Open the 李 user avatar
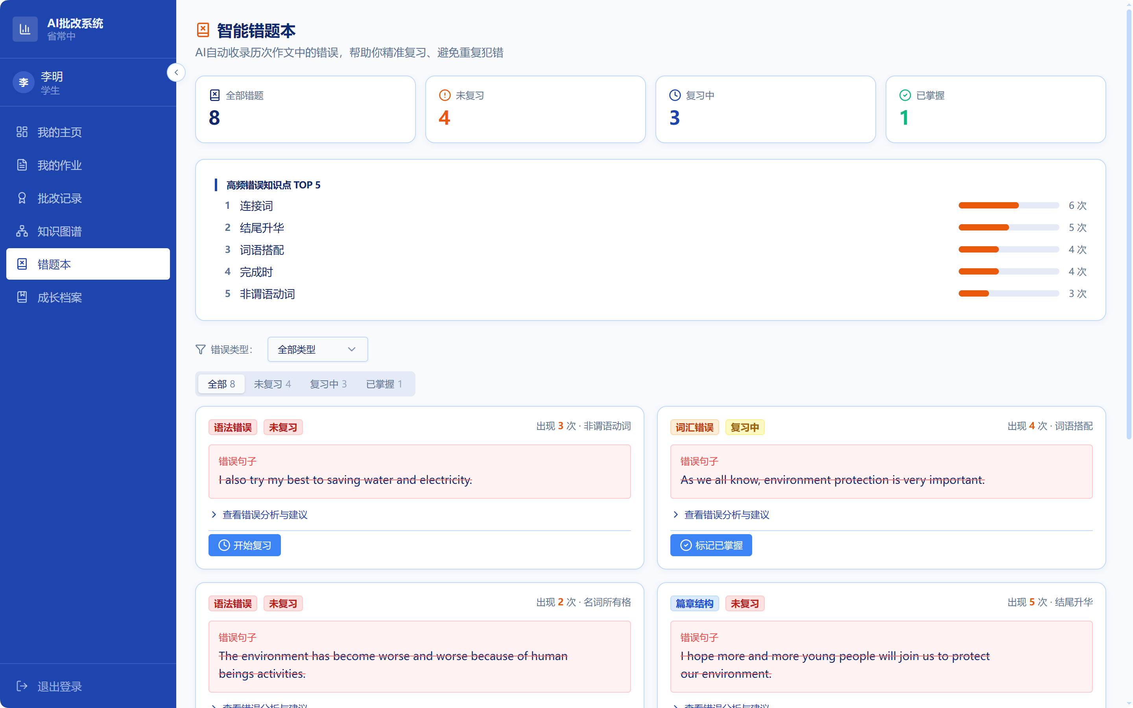 [x=24, y=83]
